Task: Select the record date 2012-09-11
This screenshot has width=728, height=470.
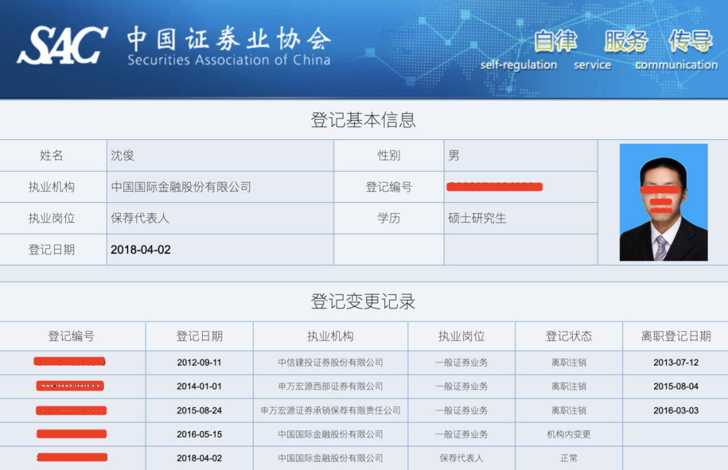Action: coord(199,362)
